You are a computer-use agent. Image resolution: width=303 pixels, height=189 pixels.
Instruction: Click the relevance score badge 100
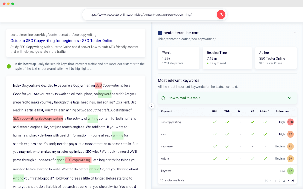pyautogui.click(x=290, y=122)
